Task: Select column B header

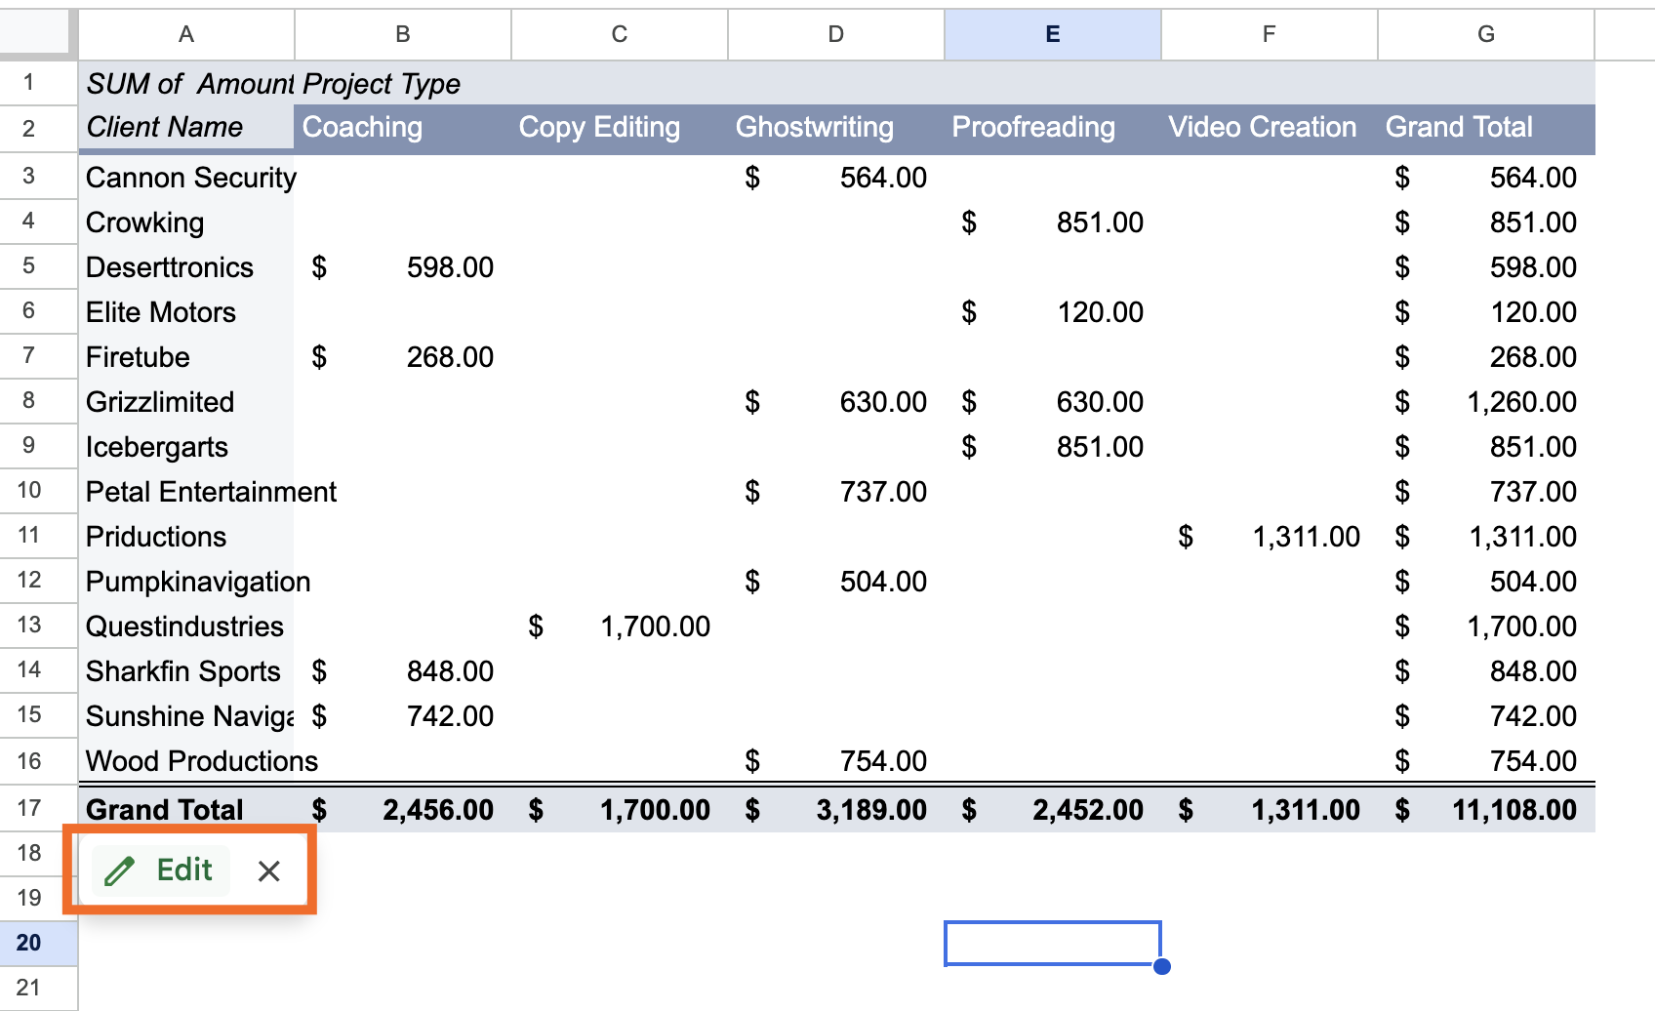Action: (403, 35)
